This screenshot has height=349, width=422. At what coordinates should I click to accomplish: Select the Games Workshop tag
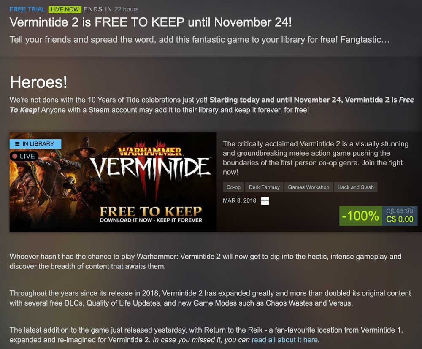pos(308,187)
